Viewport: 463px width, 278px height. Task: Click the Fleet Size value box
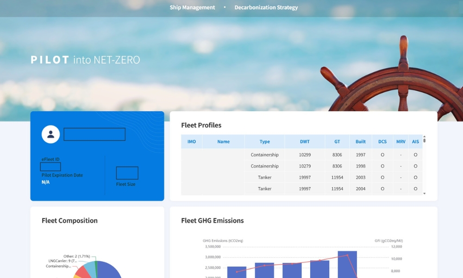click(x=127, y=173)
